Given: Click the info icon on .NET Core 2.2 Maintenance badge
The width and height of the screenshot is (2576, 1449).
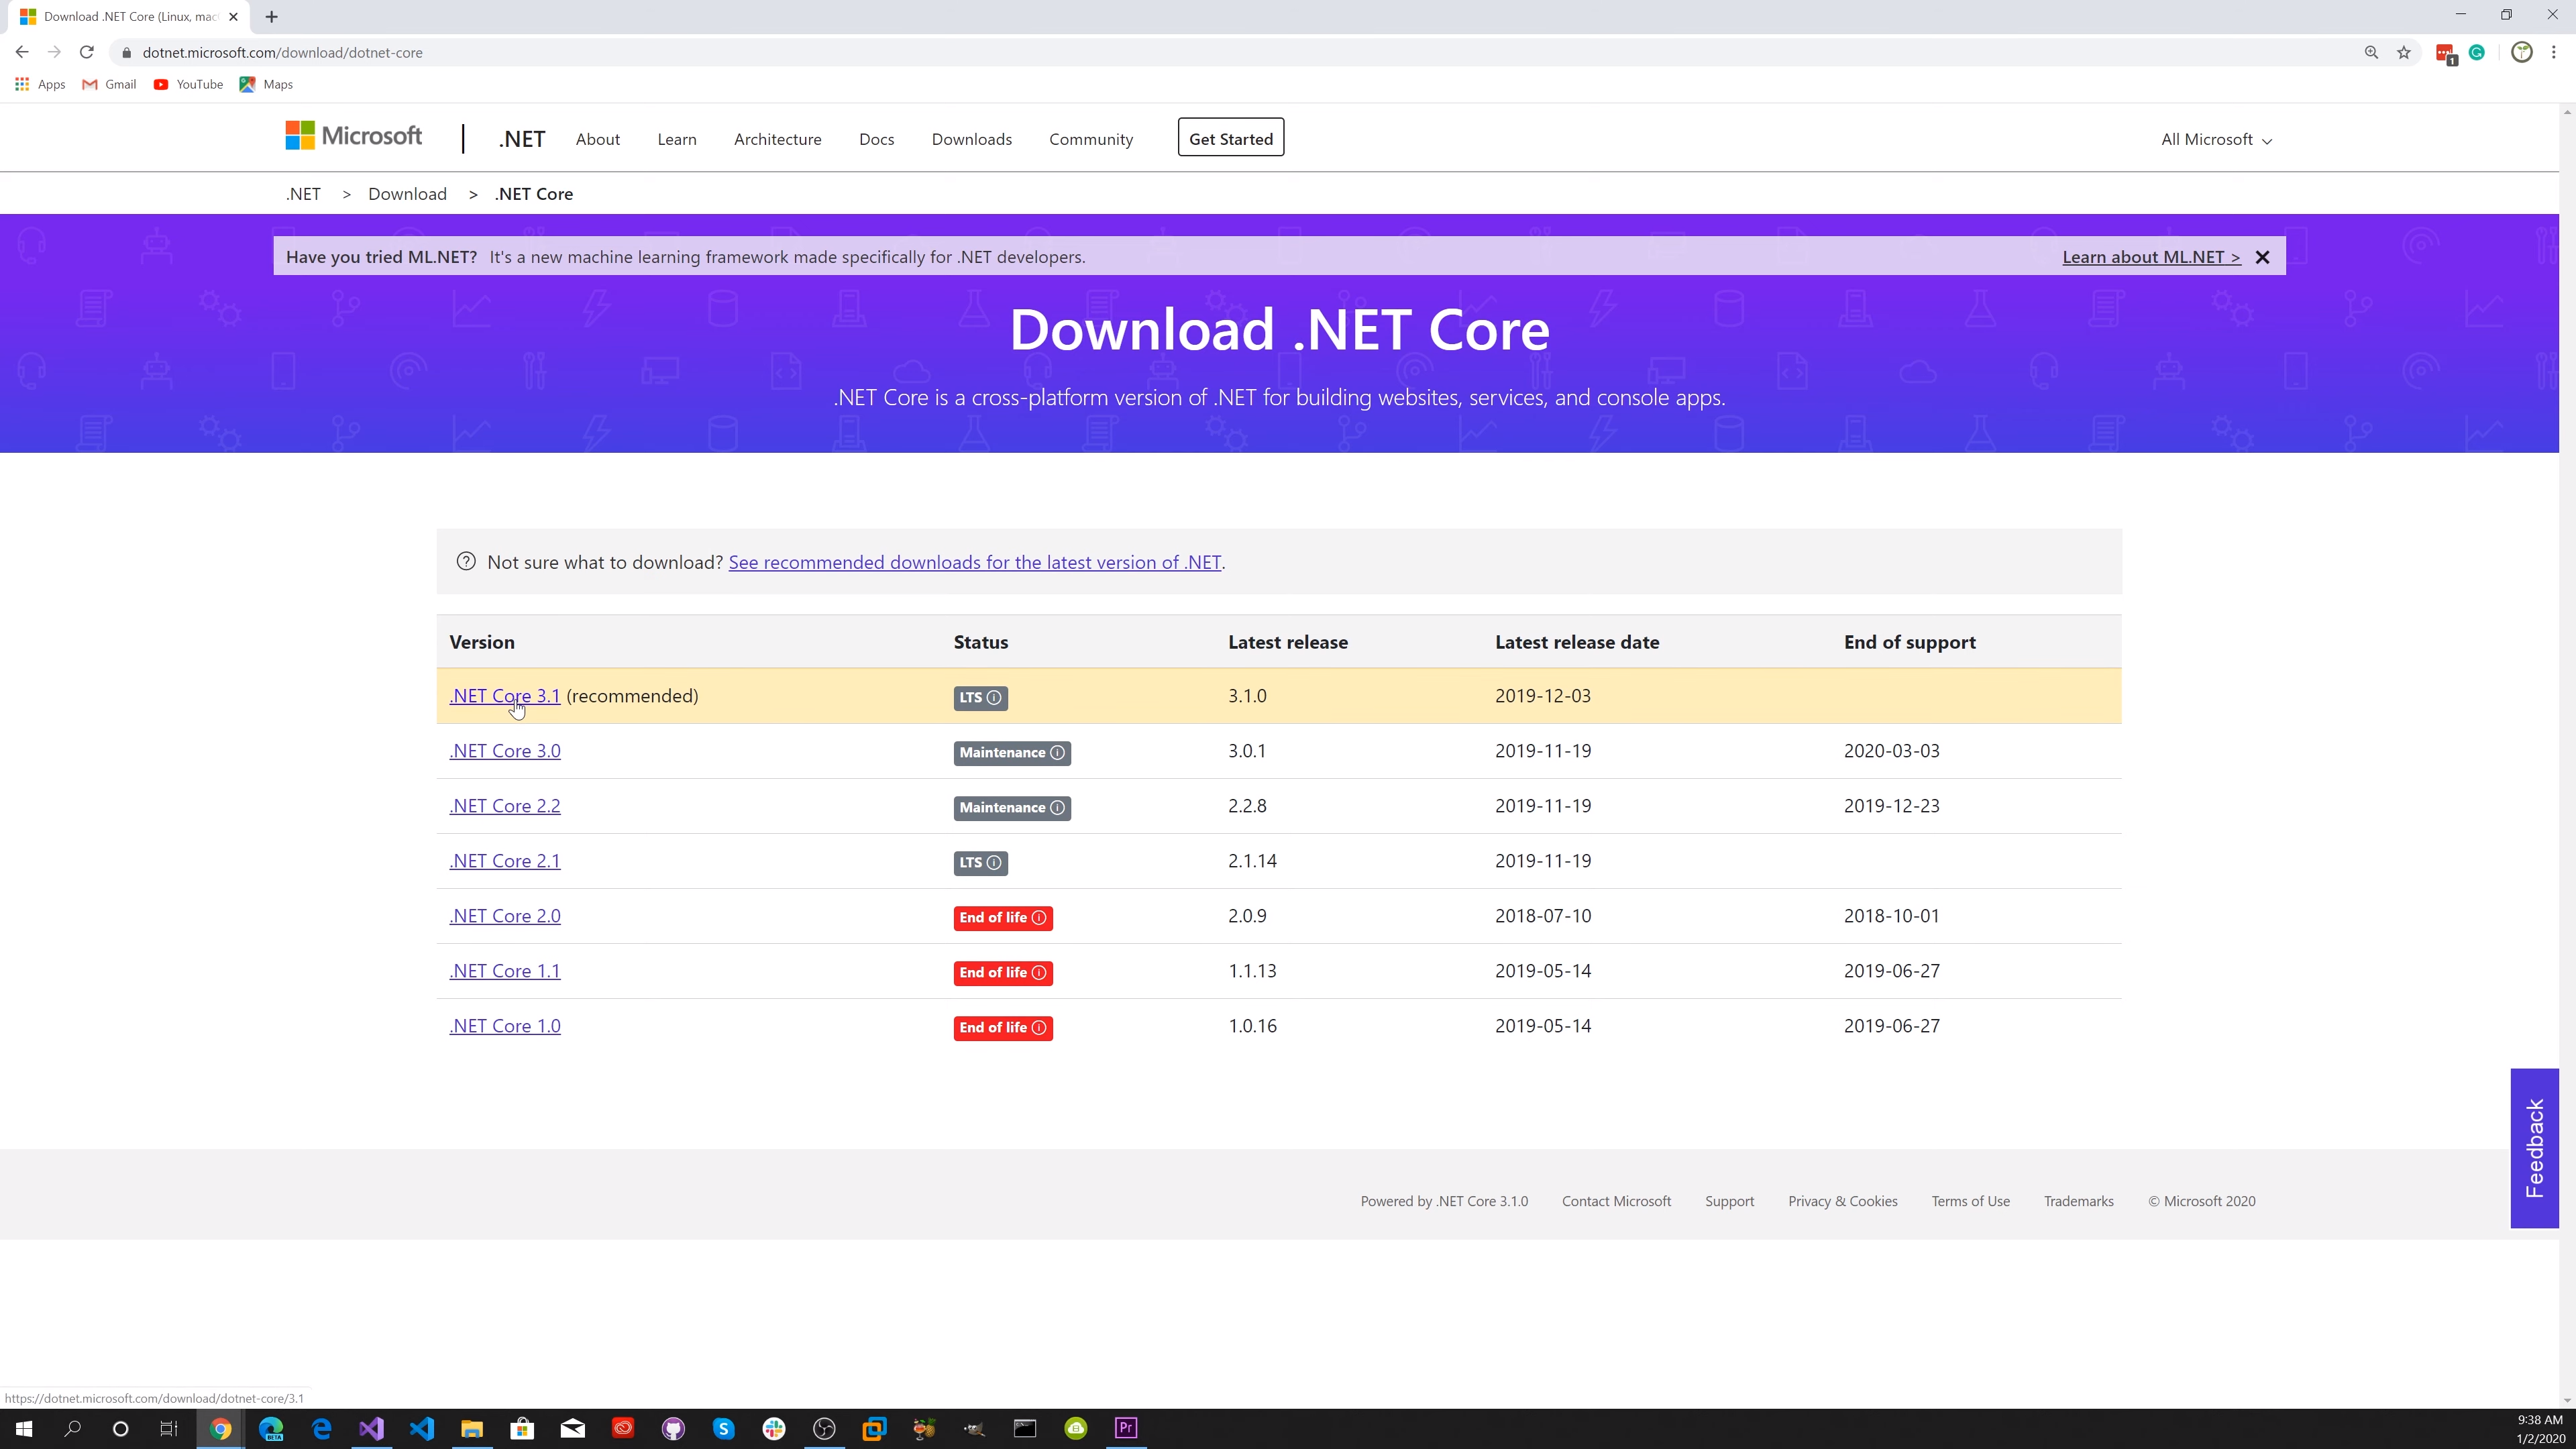Looking at the screenshot, I should coord(1057,807).
